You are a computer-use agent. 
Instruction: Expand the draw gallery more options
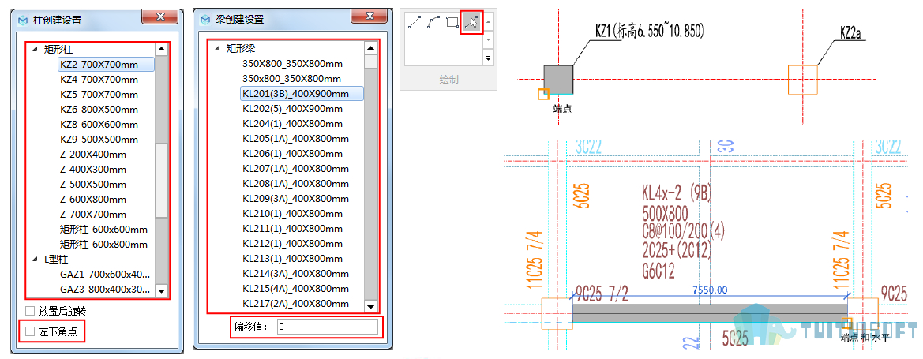pos(488,57)
